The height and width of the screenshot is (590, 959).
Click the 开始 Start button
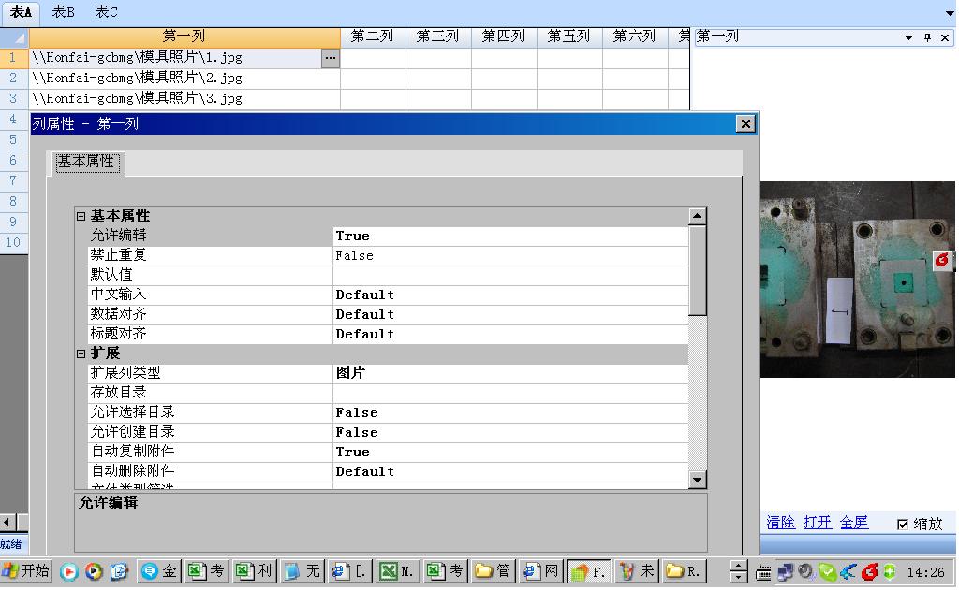tap(26, 571)
